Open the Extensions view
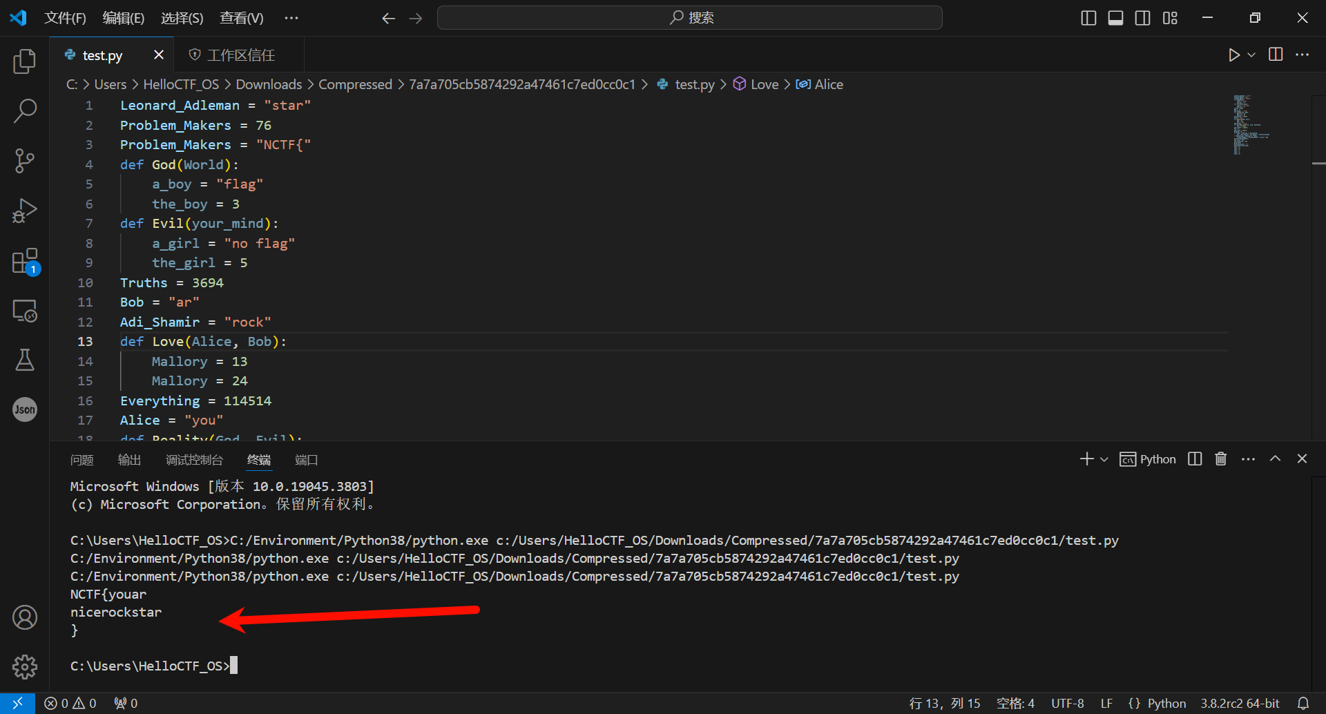The height and width of the screenshot is (714, 1326). pos(25,262)
